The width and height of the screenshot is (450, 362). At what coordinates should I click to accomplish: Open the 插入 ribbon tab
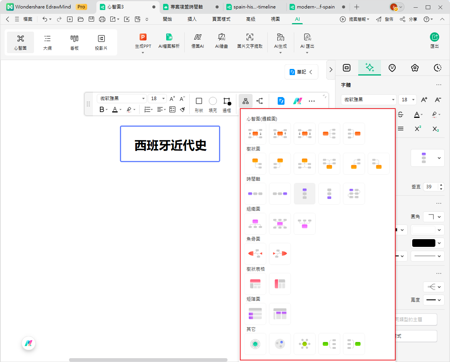(192, 19)
